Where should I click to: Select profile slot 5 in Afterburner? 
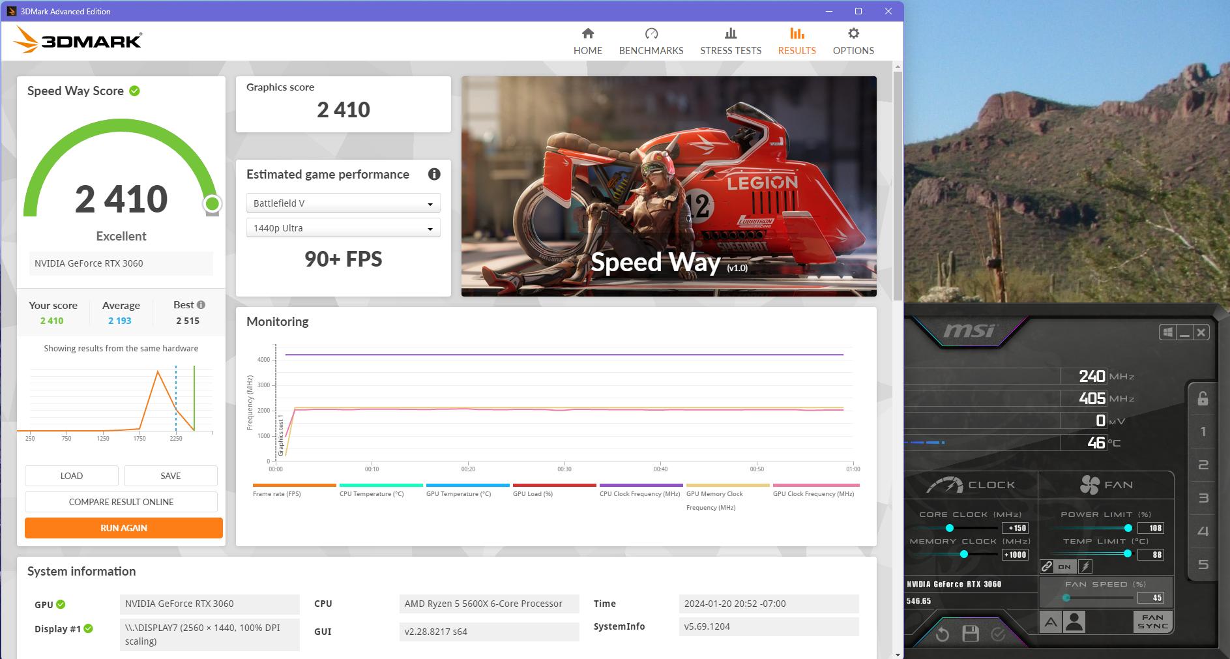tap(1203, 564)
